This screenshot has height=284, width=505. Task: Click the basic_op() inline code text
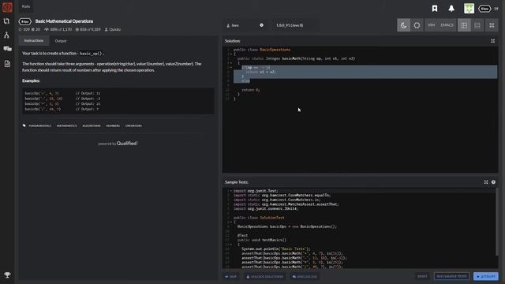pos(91,54)
